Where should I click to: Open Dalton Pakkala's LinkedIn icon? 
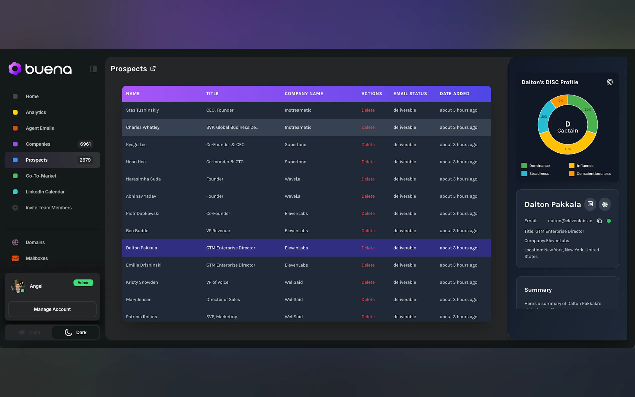click(590, 204)
